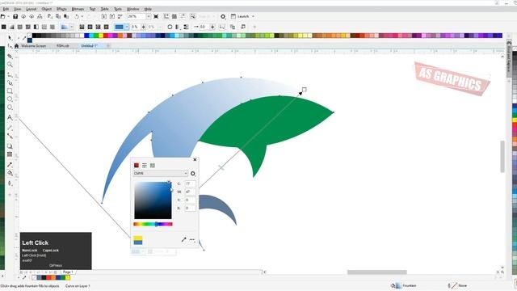Image resolution: width=517 pixels, height=291 pixels.
Task: Choose Rectangular fountain fill type
Action: (106, 27)
